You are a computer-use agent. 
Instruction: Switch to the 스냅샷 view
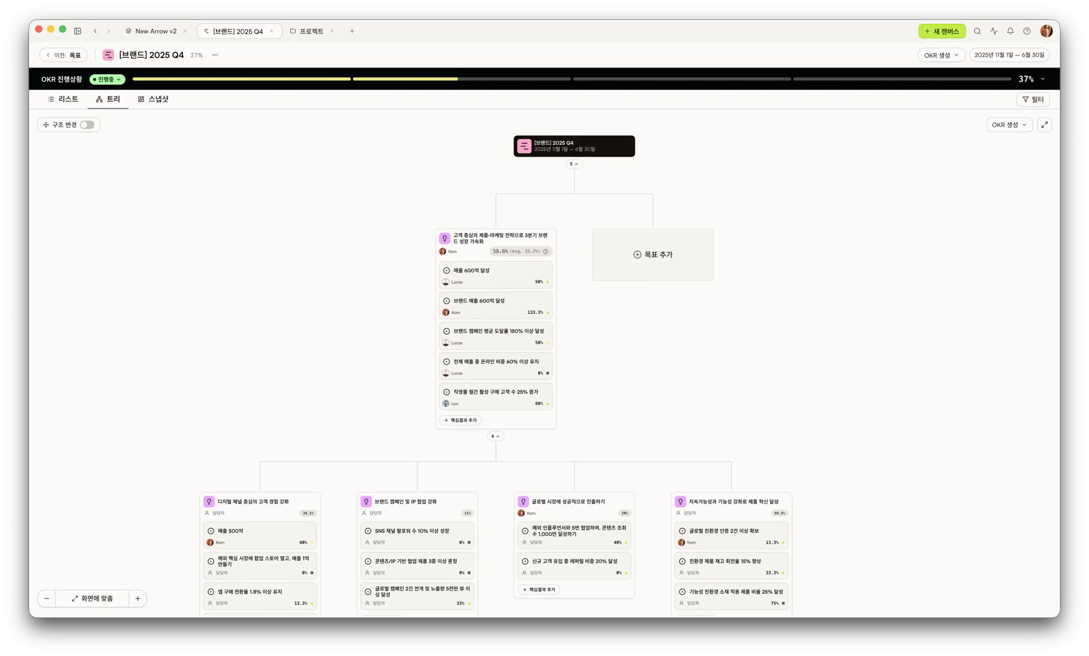pyautogui.click(x=153, y=99)
